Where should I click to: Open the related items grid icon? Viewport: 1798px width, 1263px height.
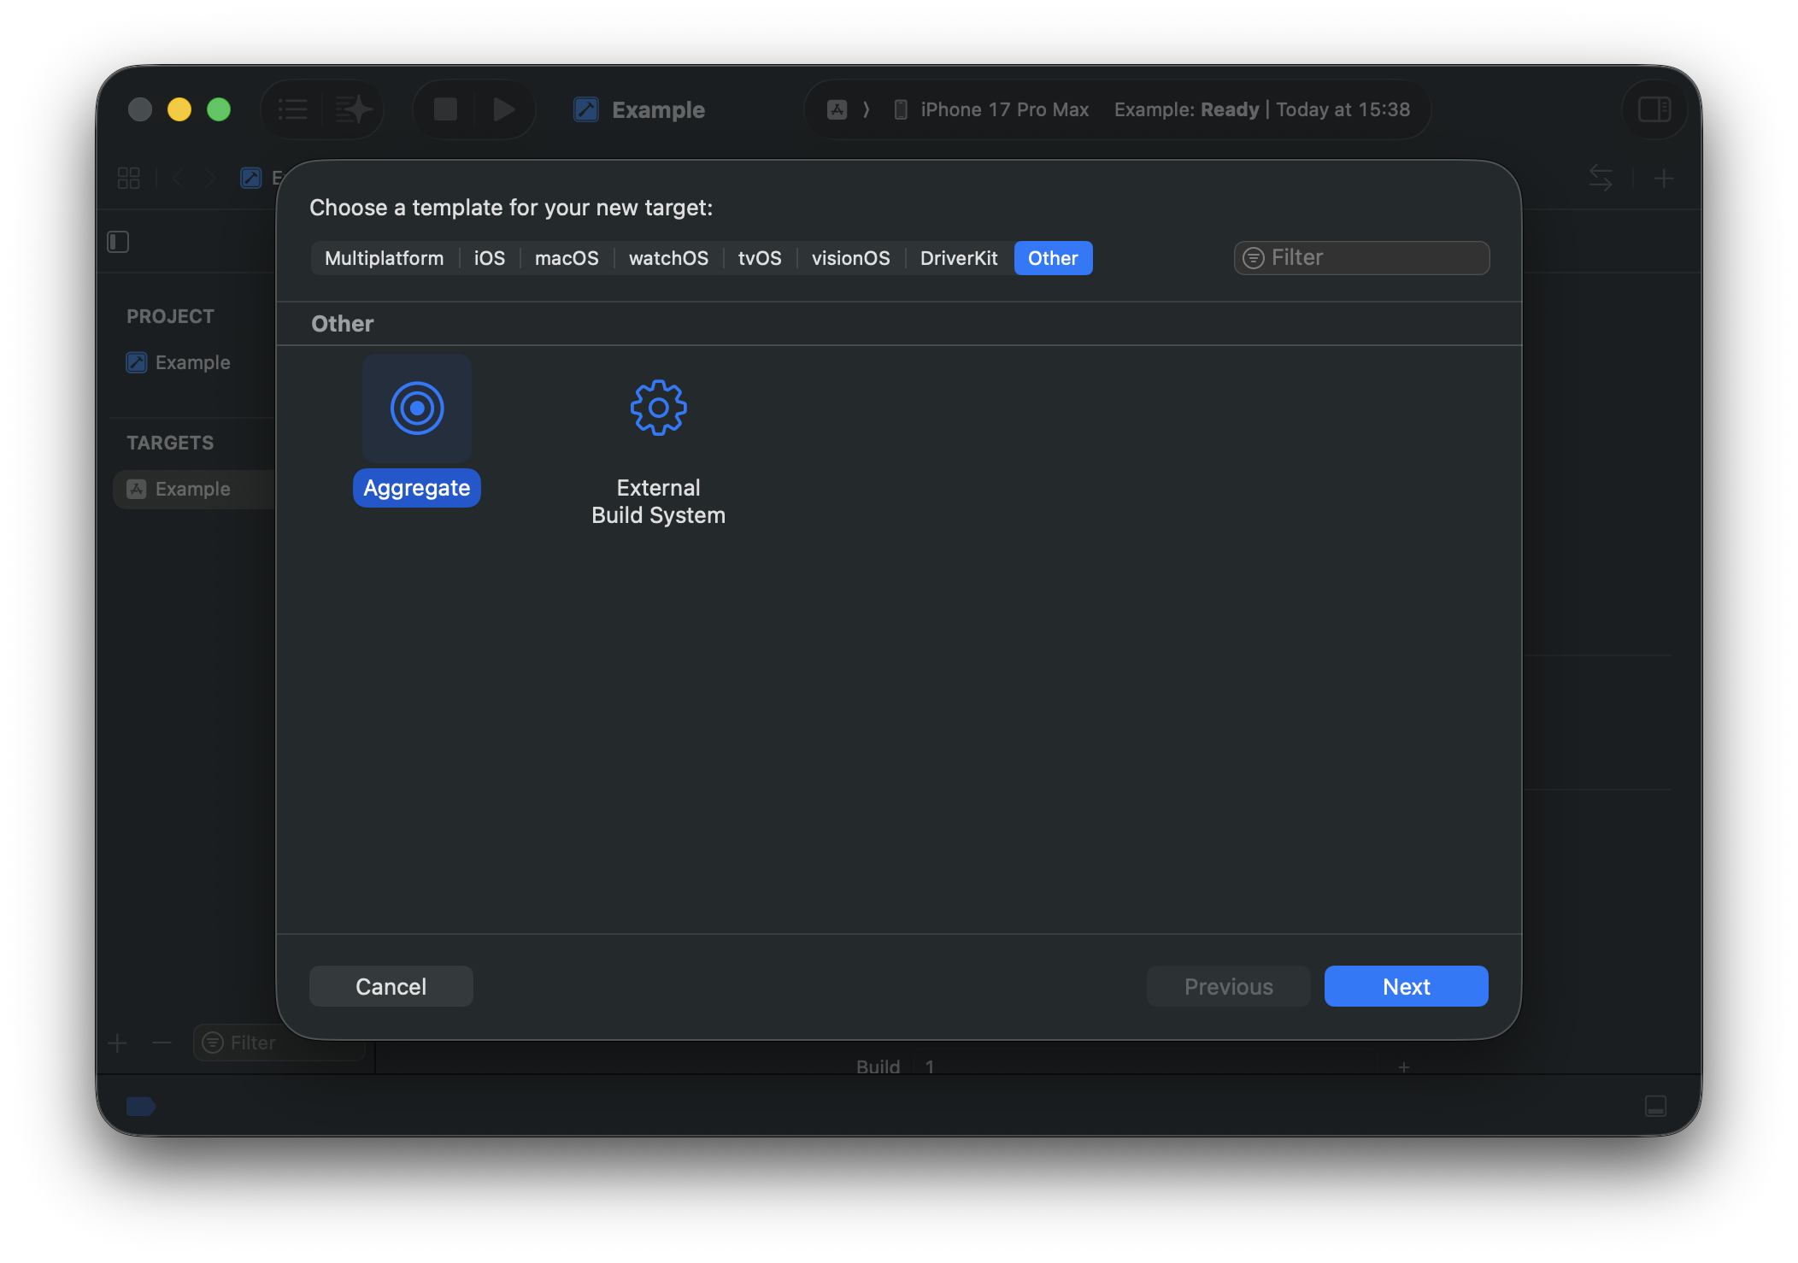(x=128, y=178)
